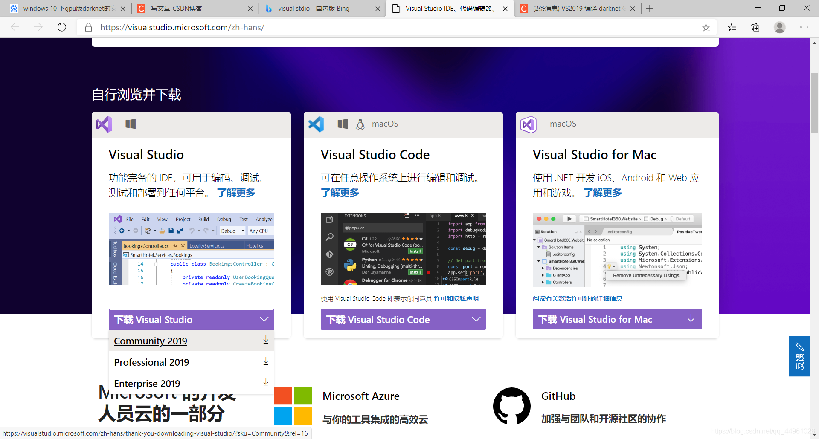Click the Visual Studio for Mac screenshot thumbnail
819x439 pixels.
[617, 249]
